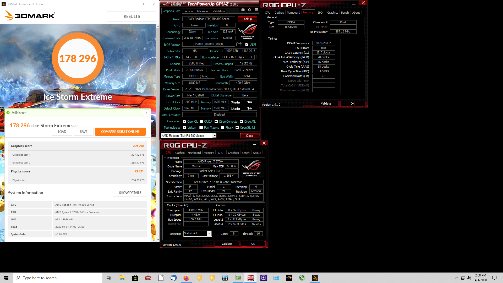Image resolution: width=503 pixels, height=283 pixels.
Task: Open the Windows Start menu
Action: click(6, 278)
